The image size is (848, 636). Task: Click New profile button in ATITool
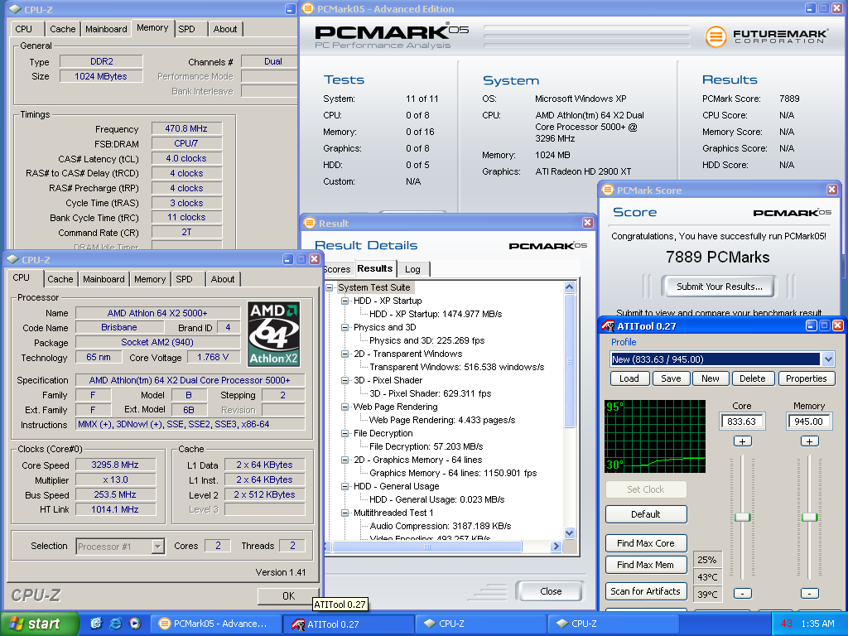coord(711,378)
